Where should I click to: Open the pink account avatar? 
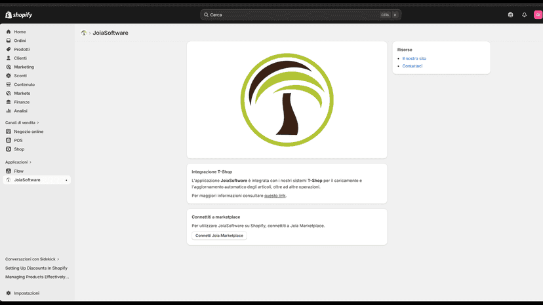point(538,15)
